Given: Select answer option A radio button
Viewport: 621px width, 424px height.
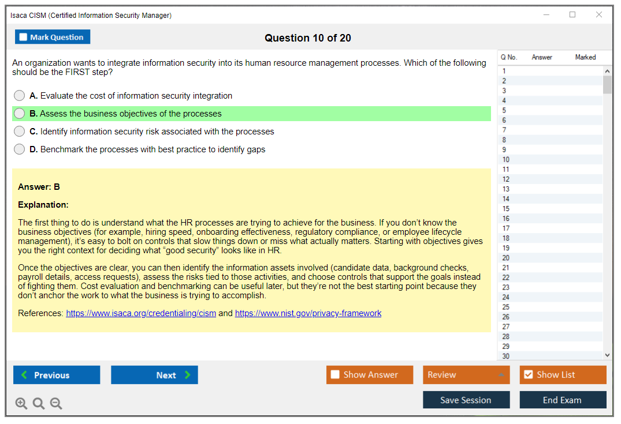Looking at the screenshot, I should (x=19, y=95).
